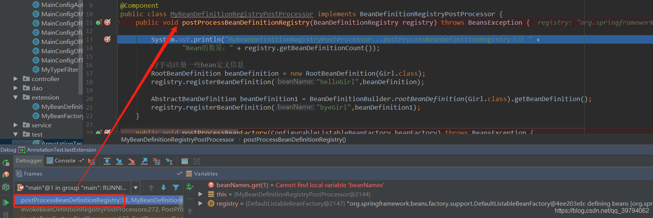Click the Resume Program green arrow

[x=6, y=202]
